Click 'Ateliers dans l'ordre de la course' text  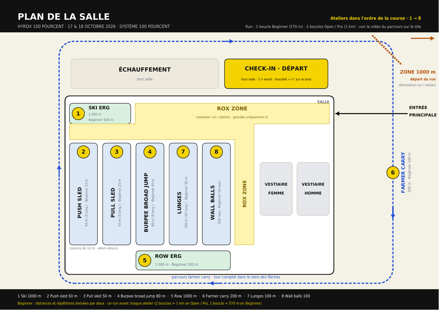pyautogui.click(x=376, y=18)
